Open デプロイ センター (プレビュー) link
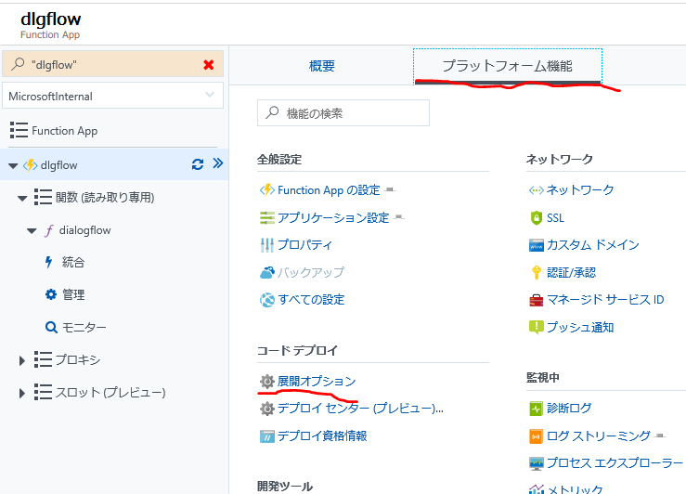Viewport: 686px width, 494px height. [360, 409]
